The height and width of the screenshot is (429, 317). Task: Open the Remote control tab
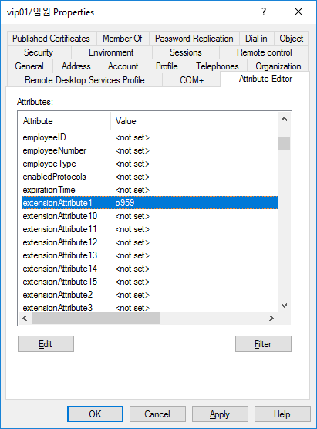pos(264,52)
